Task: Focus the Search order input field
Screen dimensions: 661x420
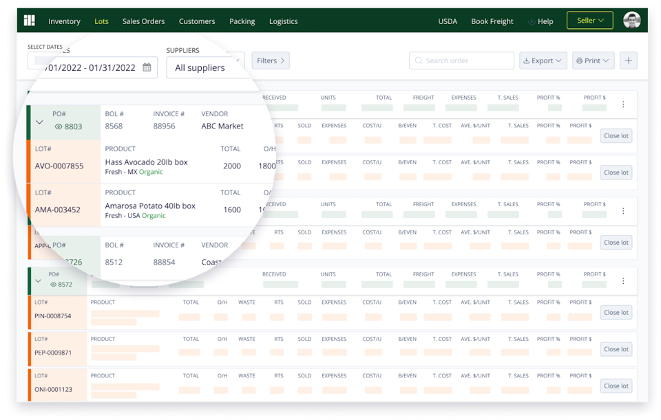Action: [x=461, y=60]
